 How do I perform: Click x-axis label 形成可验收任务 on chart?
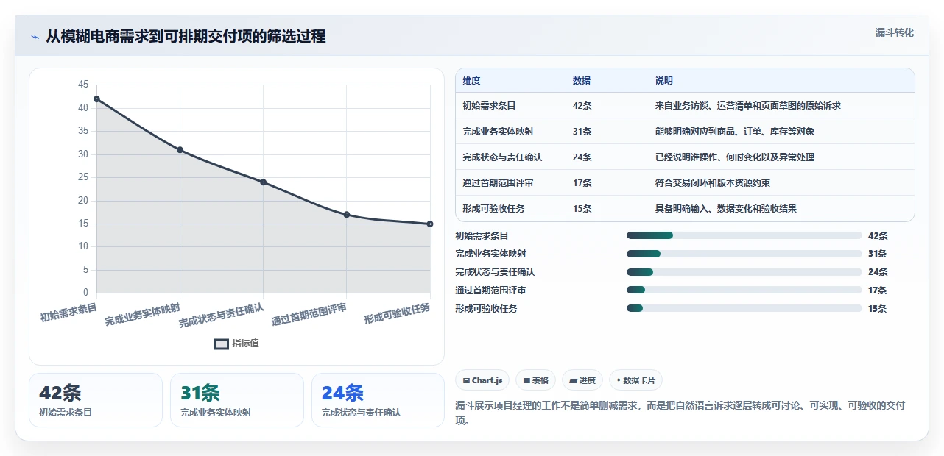coord(397,313)
